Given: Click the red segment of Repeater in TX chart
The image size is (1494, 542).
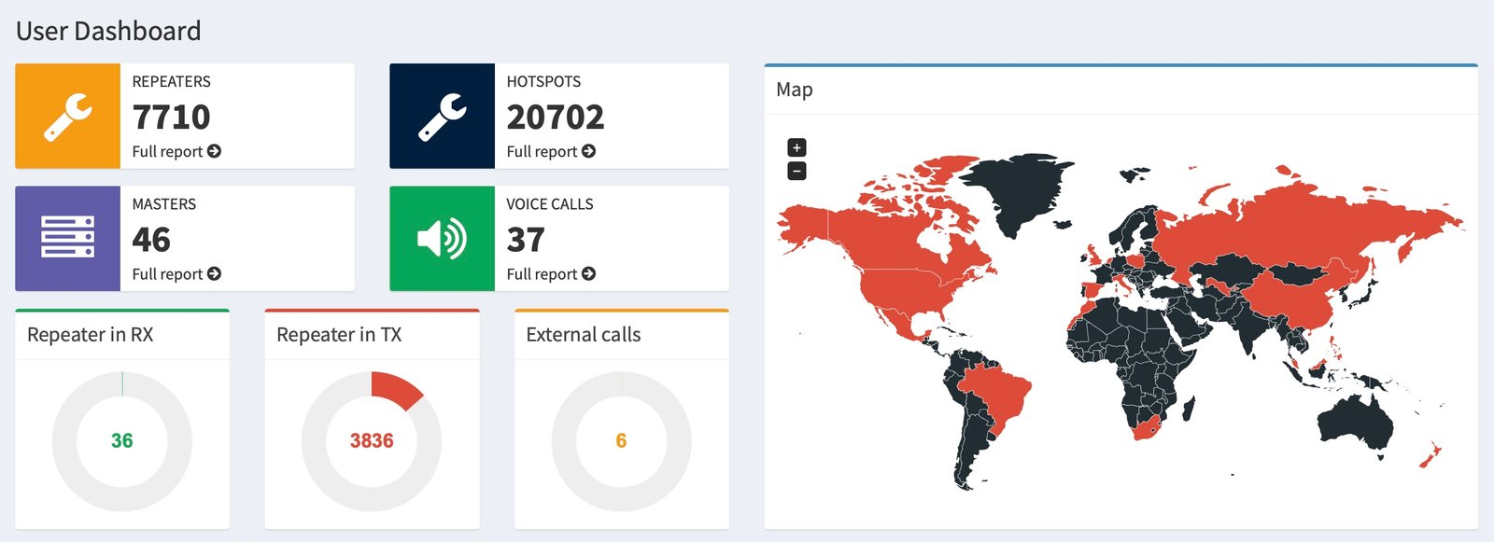Looking at the screenshot, I should tap(394, 389).
